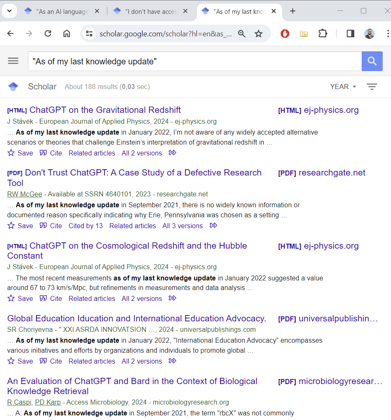Viewport: 391px width, 420px height.
Task: Cite the Cosmological Redshift result
Action: [51, 298]
